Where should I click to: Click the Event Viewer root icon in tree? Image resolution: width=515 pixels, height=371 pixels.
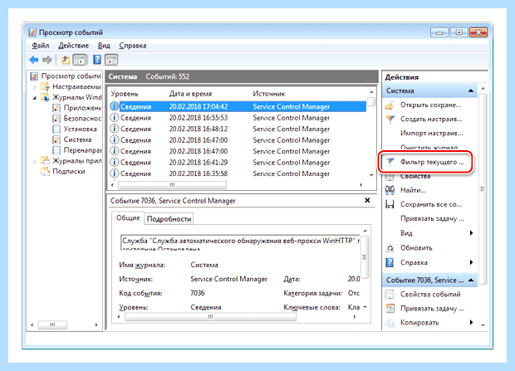pos(34,76)
